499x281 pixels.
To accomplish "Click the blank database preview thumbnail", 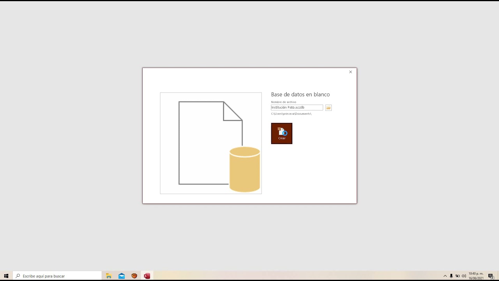I will [211, 143].
